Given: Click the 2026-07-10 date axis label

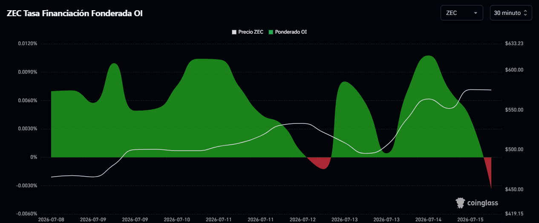Looking at the screenshot, I should pos(177,220).
